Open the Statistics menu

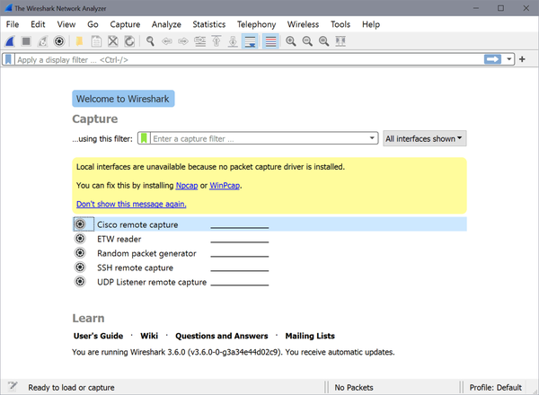pyautogui.click(x=209, y=24)
